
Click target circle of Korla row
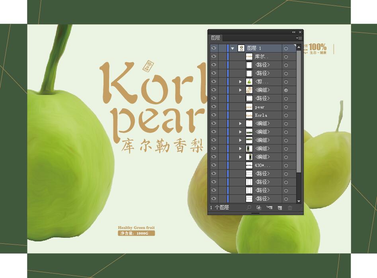click(286, 115)
